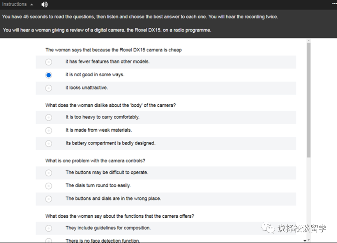The height and width of the screenshot is (243, 337).
Task: Click the vertical scrollbar thumb
Action: click(309, 100)
